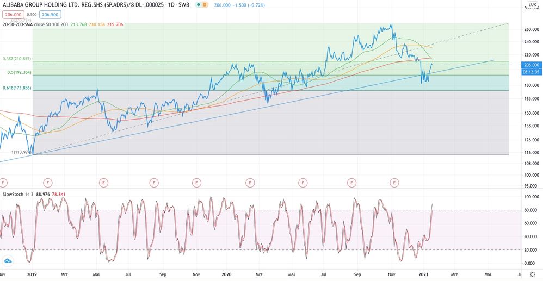Screen dimensions: 543x281
Task: Click the red 206.000 sell price button
Action: pos(12,14)
